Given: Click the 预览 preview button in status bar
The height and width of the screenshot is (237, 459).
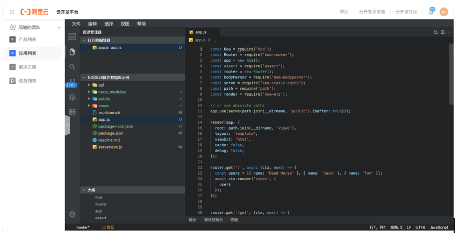Looking at the screenshot, I should coord(108,227).
